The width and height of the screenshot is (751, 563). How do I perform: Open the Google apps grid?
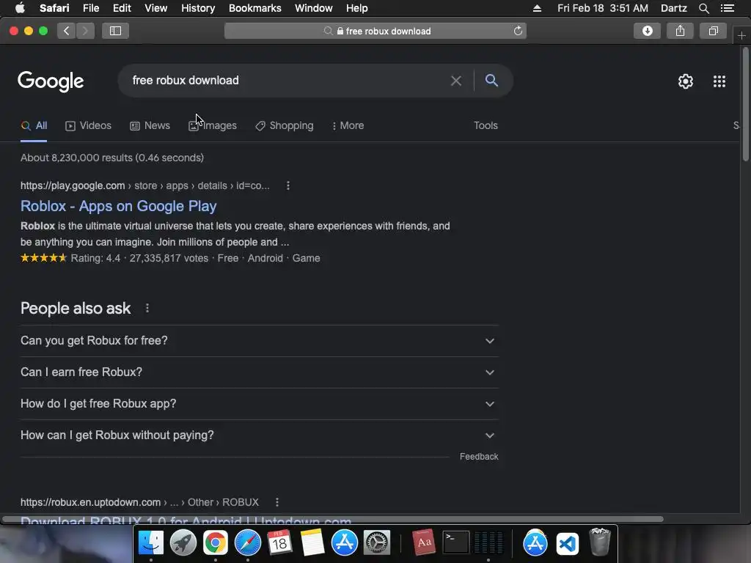719,81
